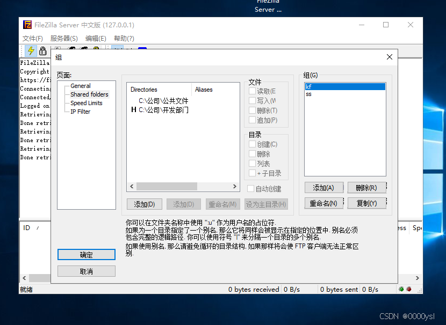This screenshot has width=446, height=325.
Task: Cancel with the 取消 button
Action: [x=87, y=271]
